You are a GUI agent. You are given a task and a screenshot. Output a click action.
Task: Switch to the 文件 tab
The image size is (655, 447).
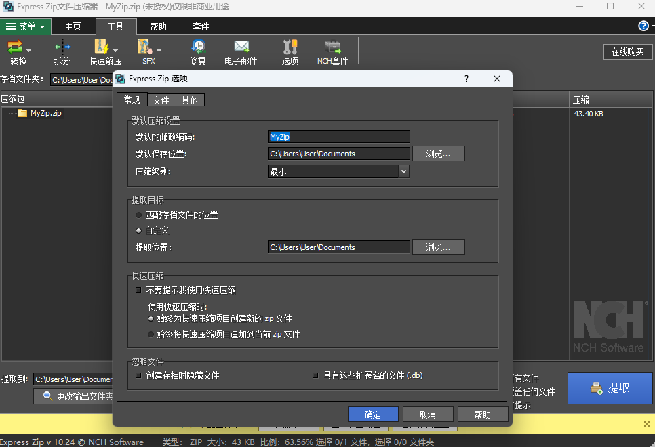tap(161, 100)
